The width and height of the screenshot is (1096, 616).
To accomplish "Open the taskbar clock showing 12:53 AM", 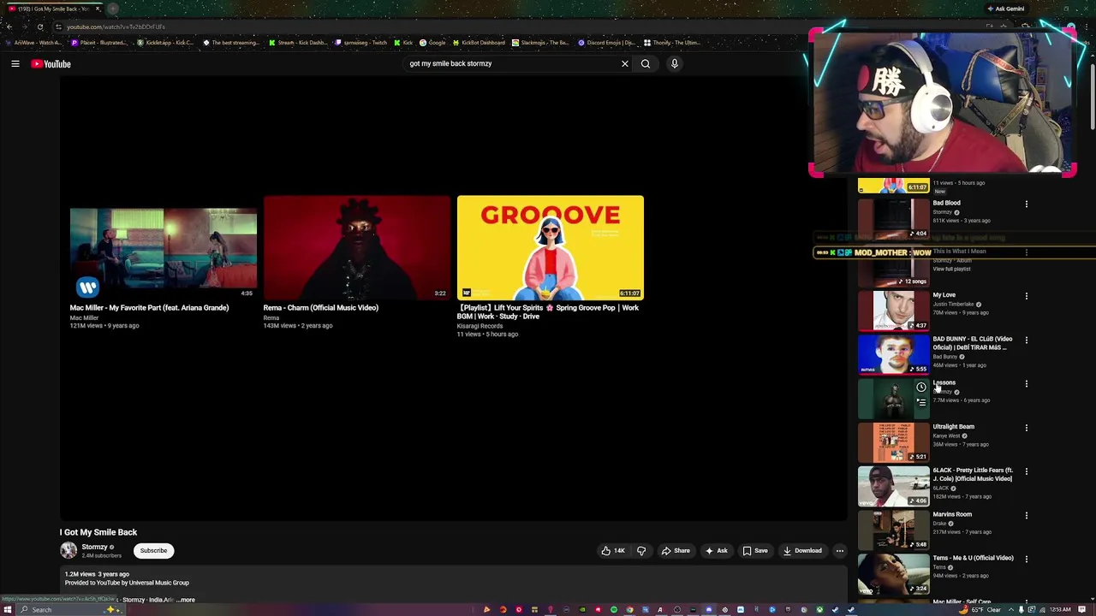I will click(x=1060, y=610).
